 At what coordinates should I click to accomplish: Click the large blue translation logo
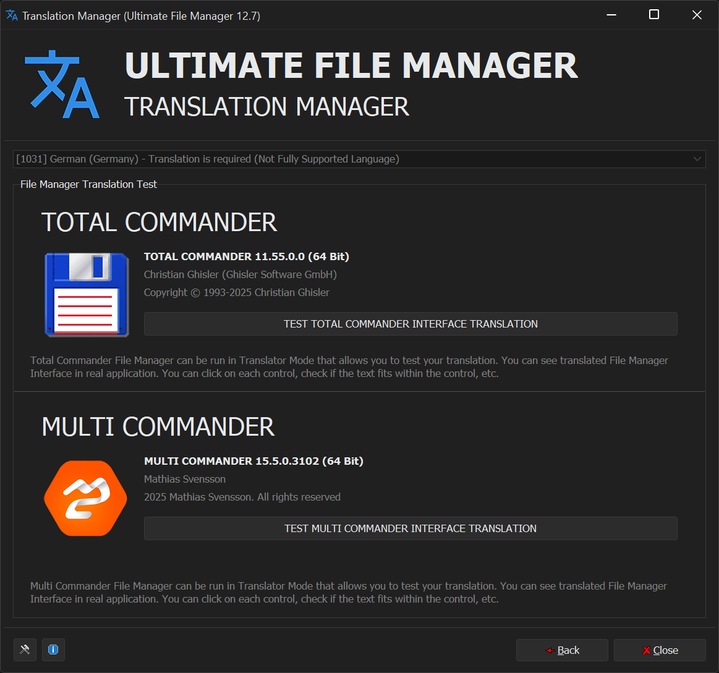[62, 85]
